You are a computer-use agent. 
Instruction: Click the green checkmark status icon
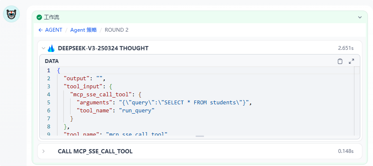[x=39, y=17]
